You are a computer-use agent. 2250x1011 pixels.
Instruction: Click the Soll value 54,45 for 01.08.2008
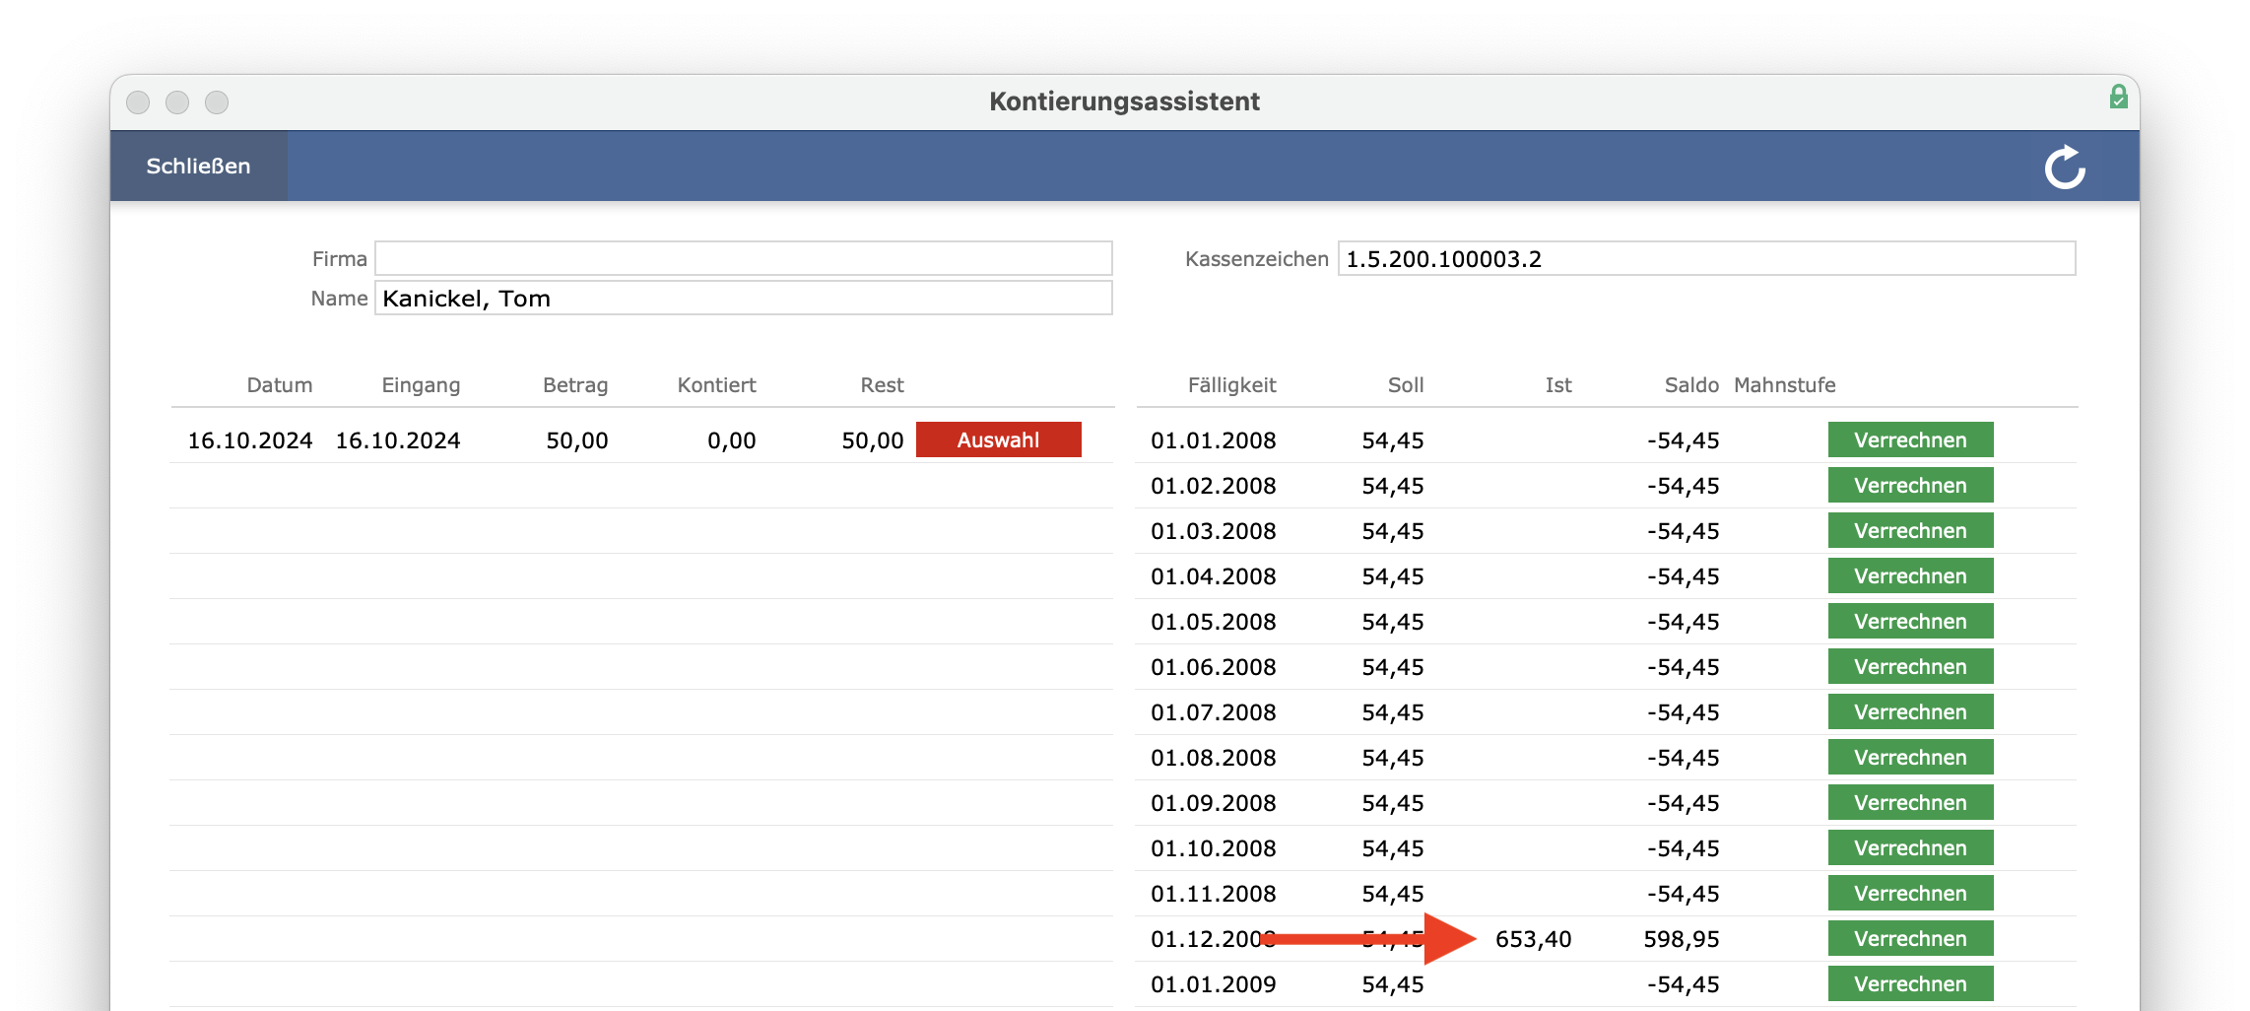(1393, 758)
